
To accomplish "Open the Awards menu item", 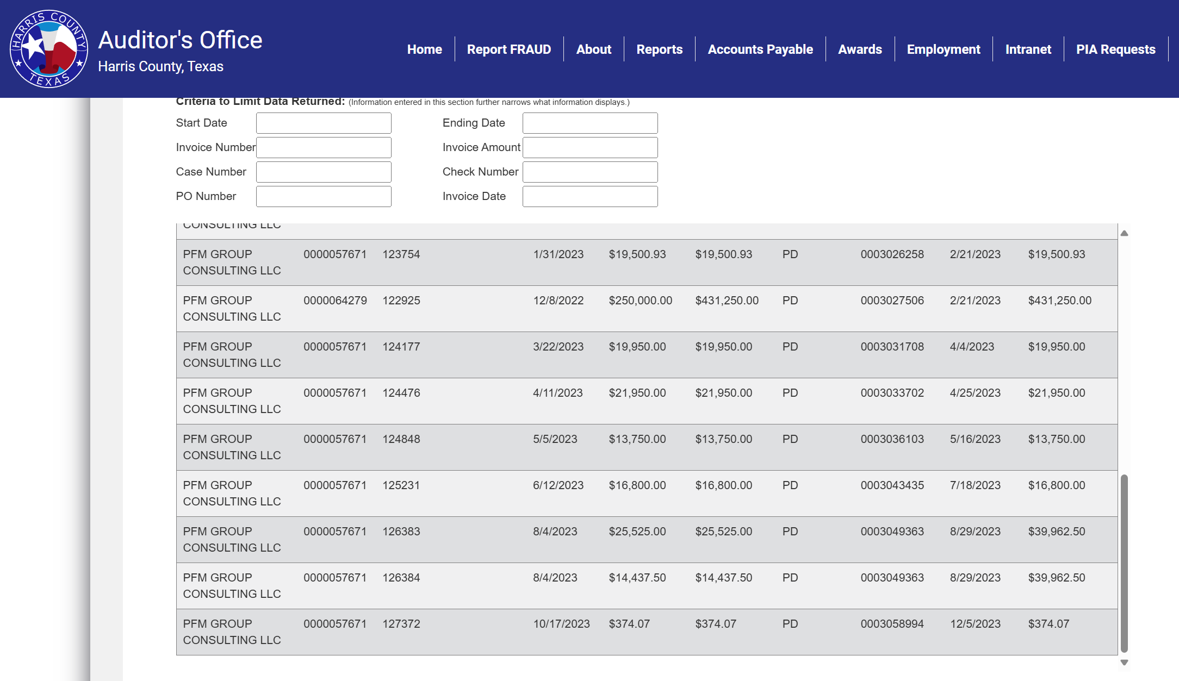I will coord(860,49).
